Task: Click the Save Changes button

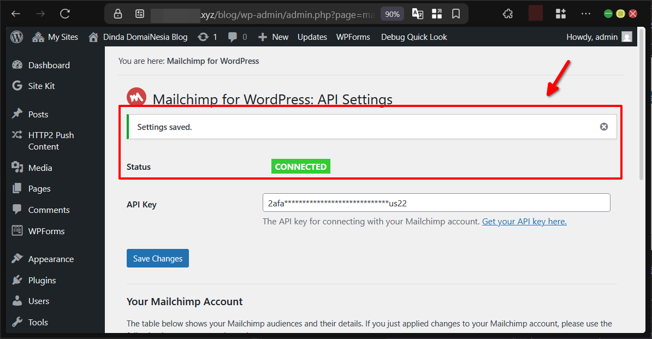Action: (x=157, y=258)
